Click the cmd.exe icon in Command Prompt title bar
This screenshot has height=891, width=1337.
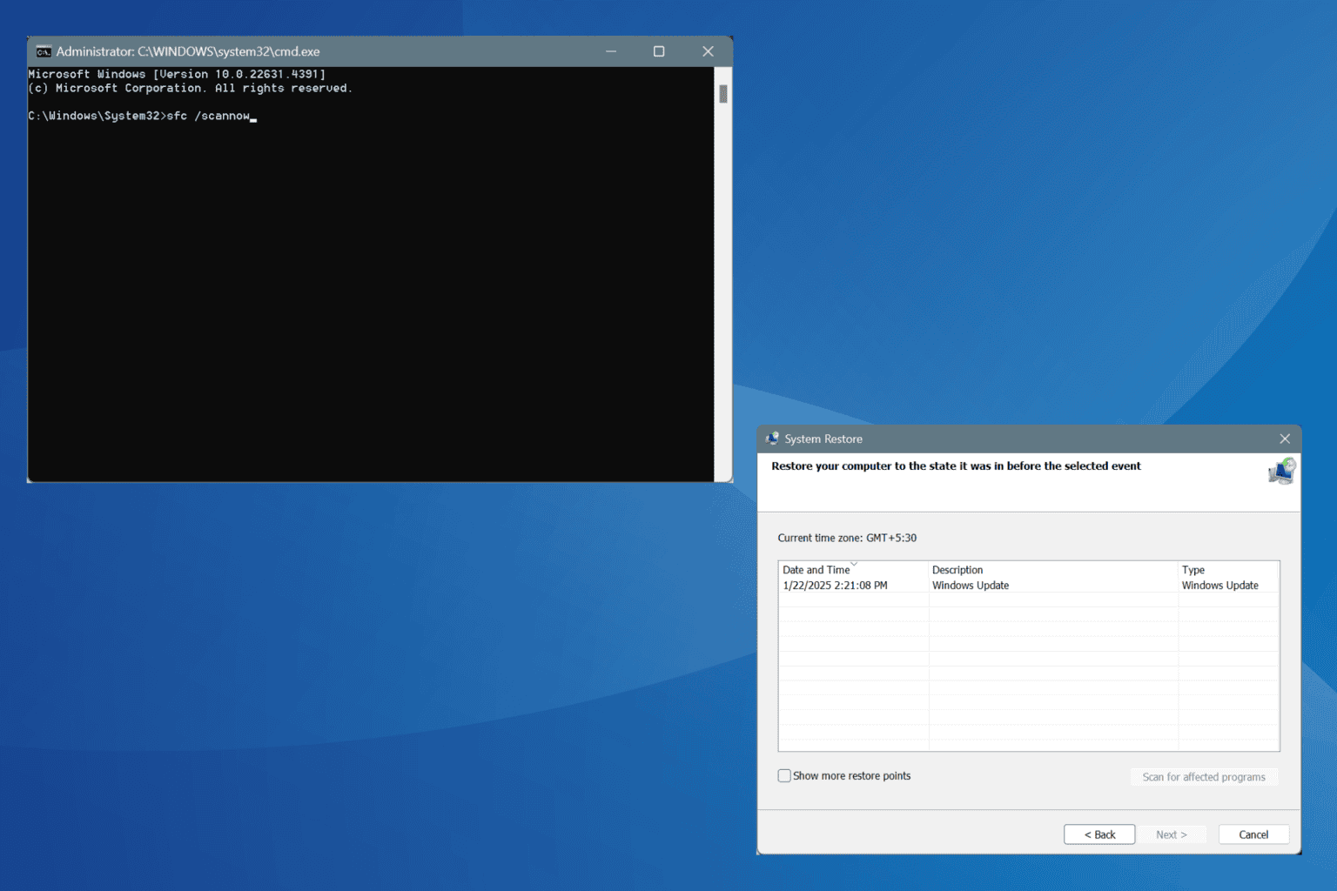(x=44, y=51)
